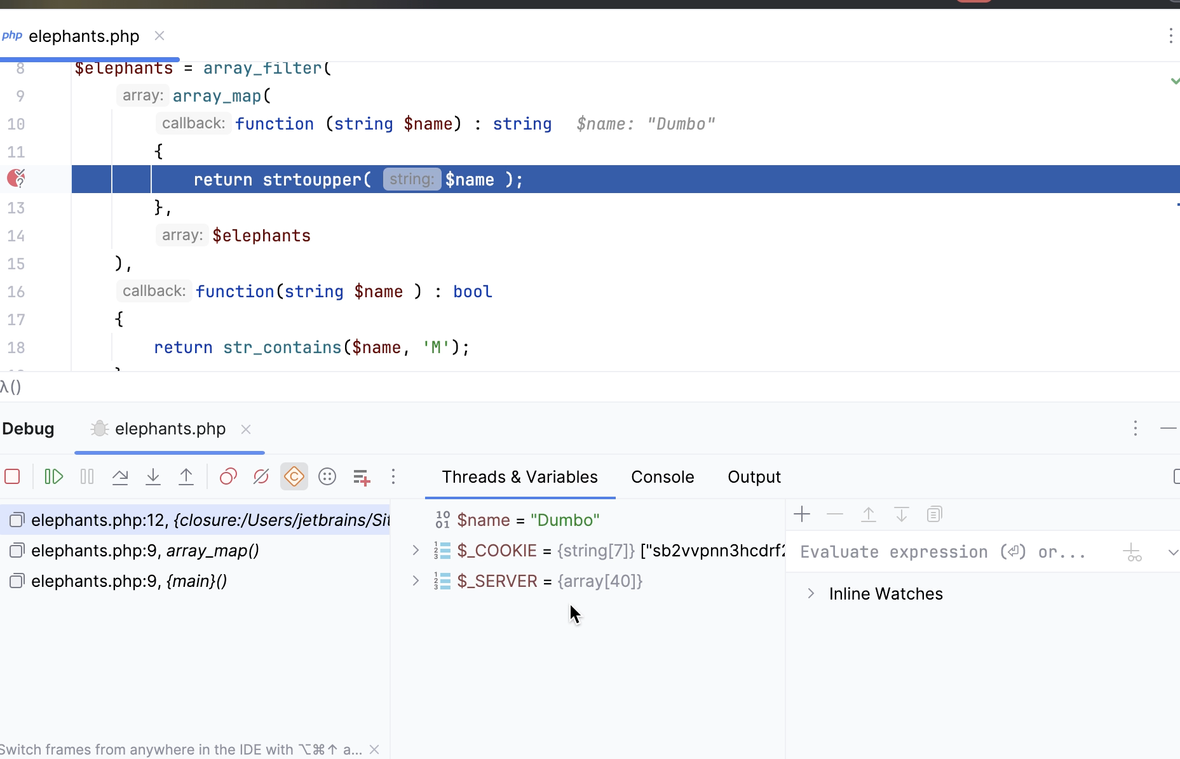
Task: Switch to the Console tab
Action: tap(663, 477)
